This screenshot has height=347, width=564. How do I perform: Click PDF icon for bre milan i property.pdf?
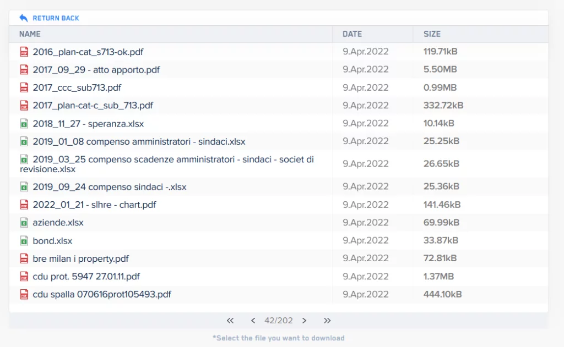[x=24, y=258]
